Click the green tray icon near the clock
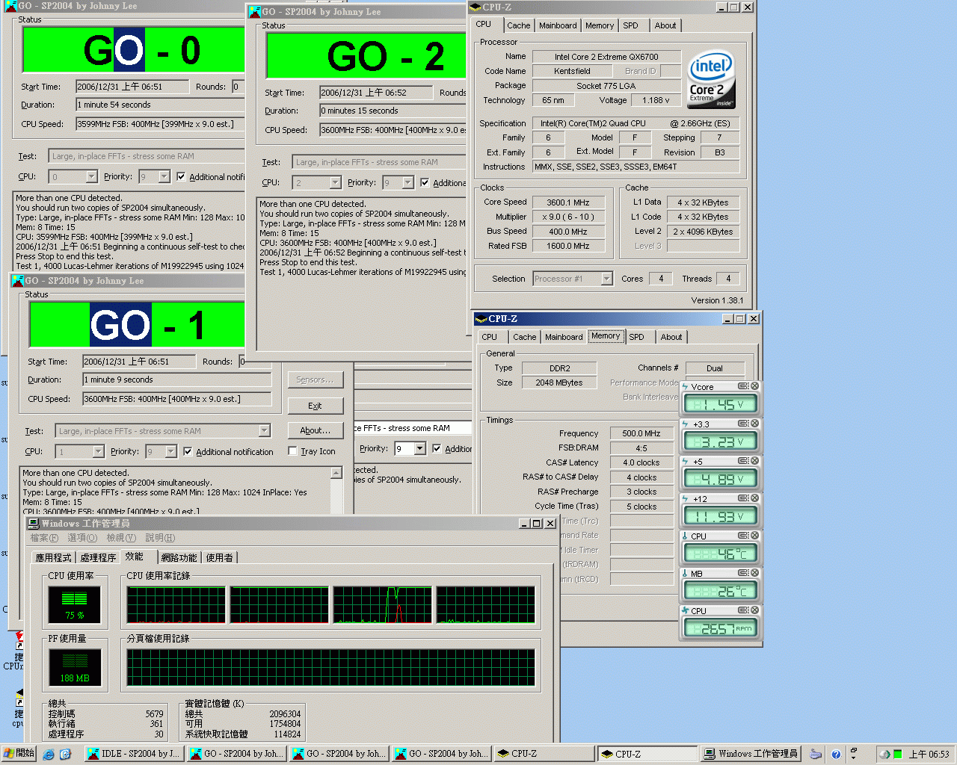This screenshot has height=765, width=957. (898, 755)
